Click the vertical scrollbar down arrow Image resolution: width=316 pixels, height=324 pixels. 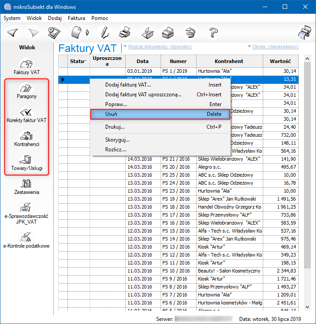[307, 307]
